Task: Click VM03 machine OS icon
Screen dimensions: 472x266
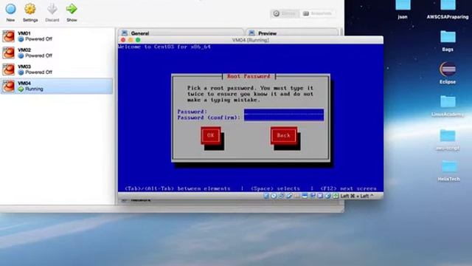Action: pyautogui.click(x=8, y=69)
